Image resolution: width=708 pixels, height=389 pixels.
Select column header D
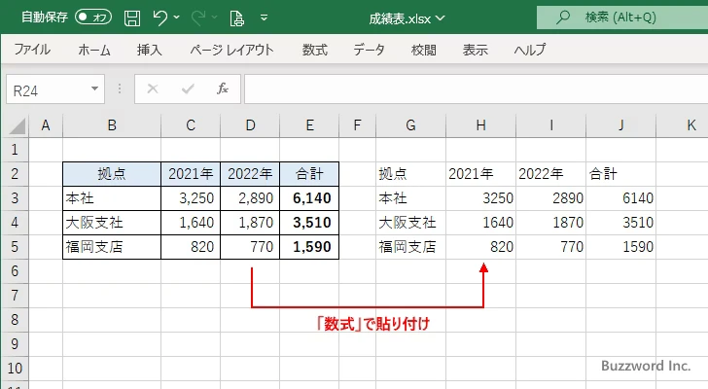pos(250,125)
